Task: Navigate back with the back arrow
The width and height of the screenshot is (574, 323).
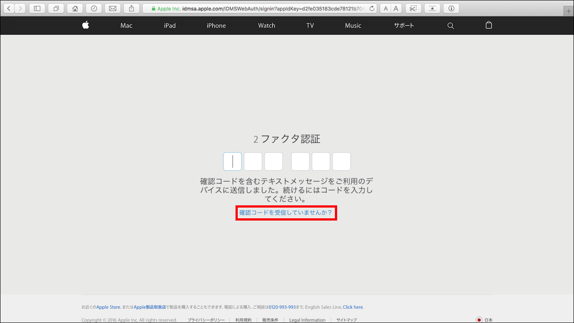Action: (x=9, y=8)
